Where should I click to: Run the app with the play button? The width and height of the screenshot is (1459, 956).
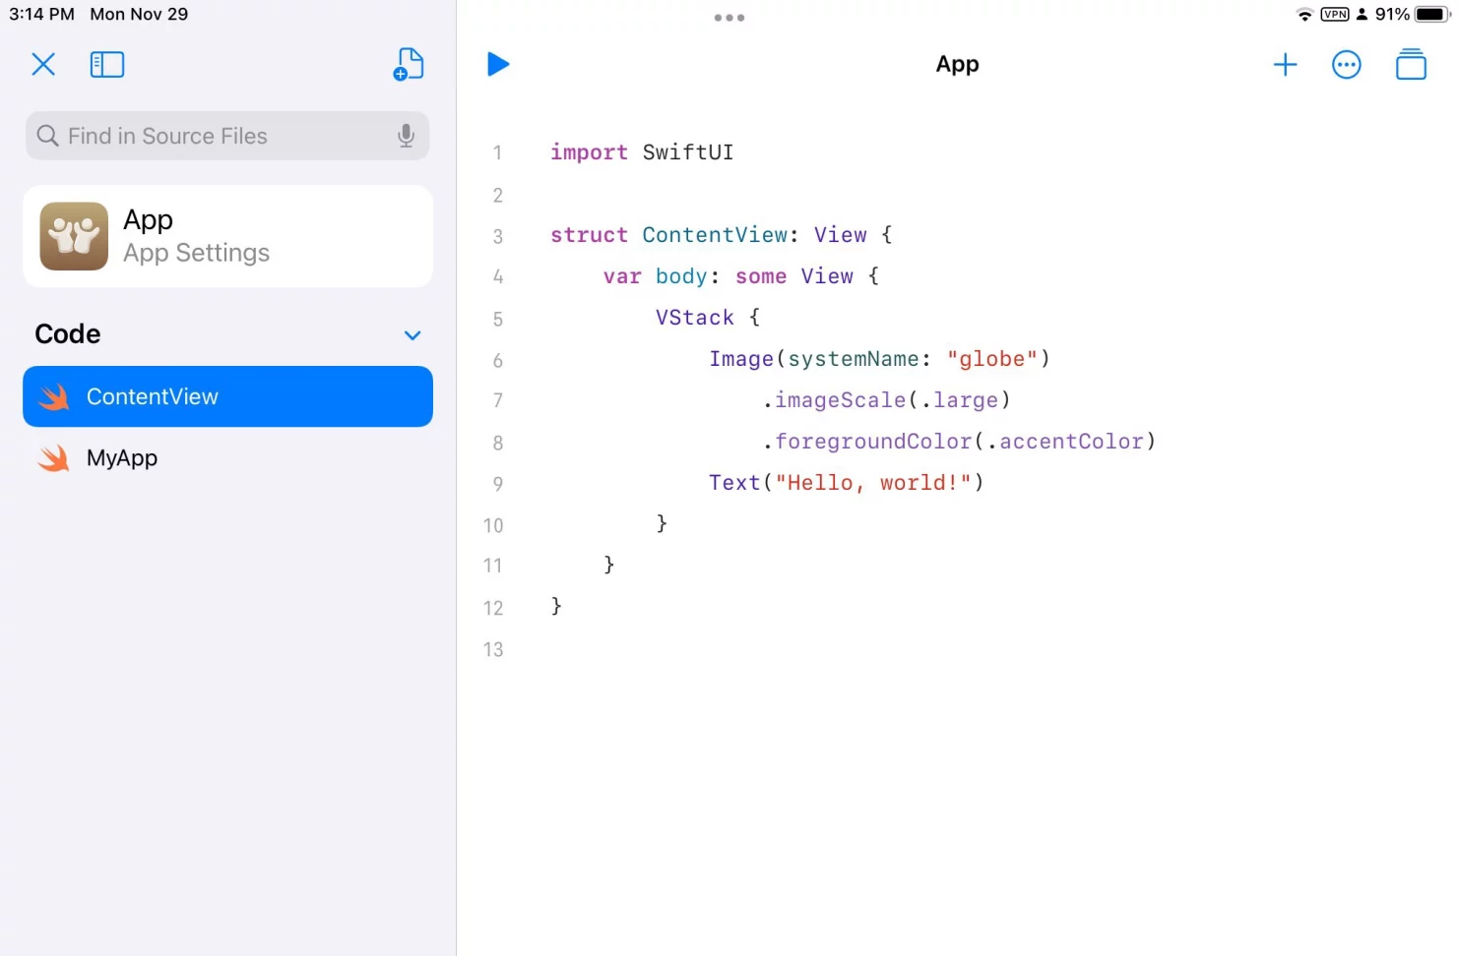pyautogui.click(x=498, y=64)
